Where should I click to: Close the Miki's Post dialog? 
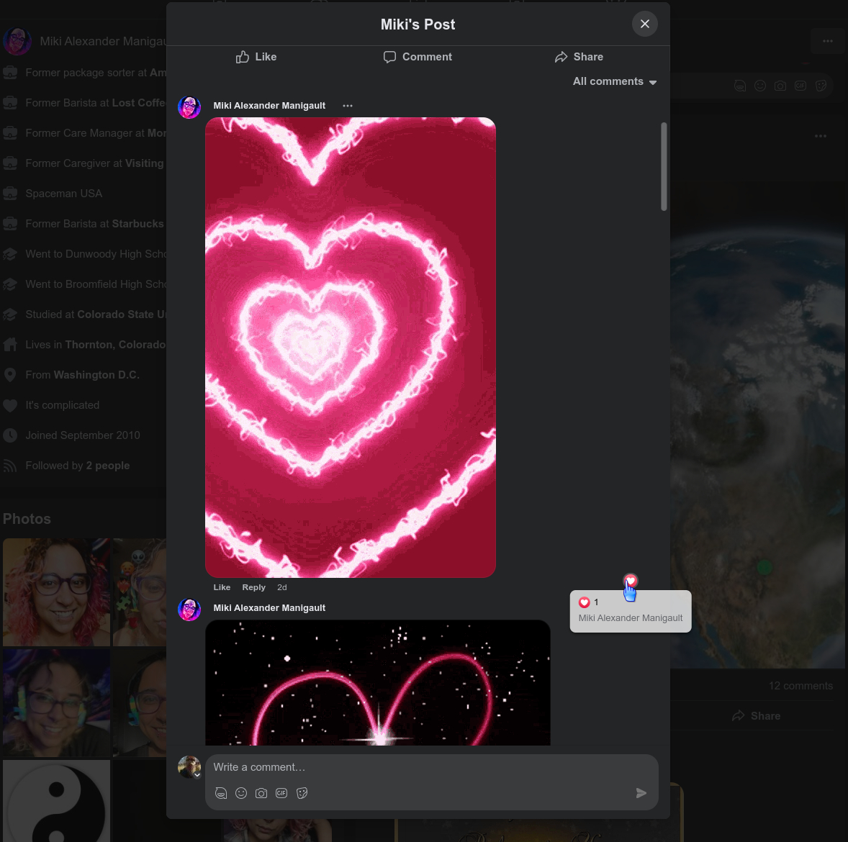[644, 24]
